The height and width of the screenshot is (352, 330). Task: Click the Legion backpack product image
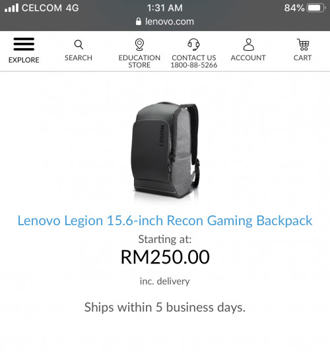[x=166, y=151]
